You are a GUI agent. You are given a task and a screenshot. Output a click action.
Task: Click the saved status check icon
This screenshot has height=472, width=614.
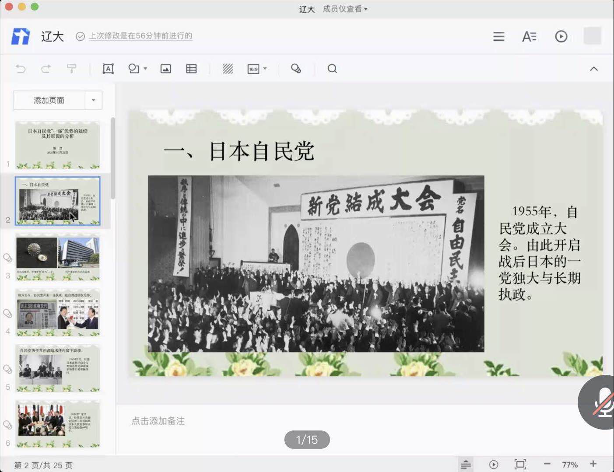pos(80,36)
